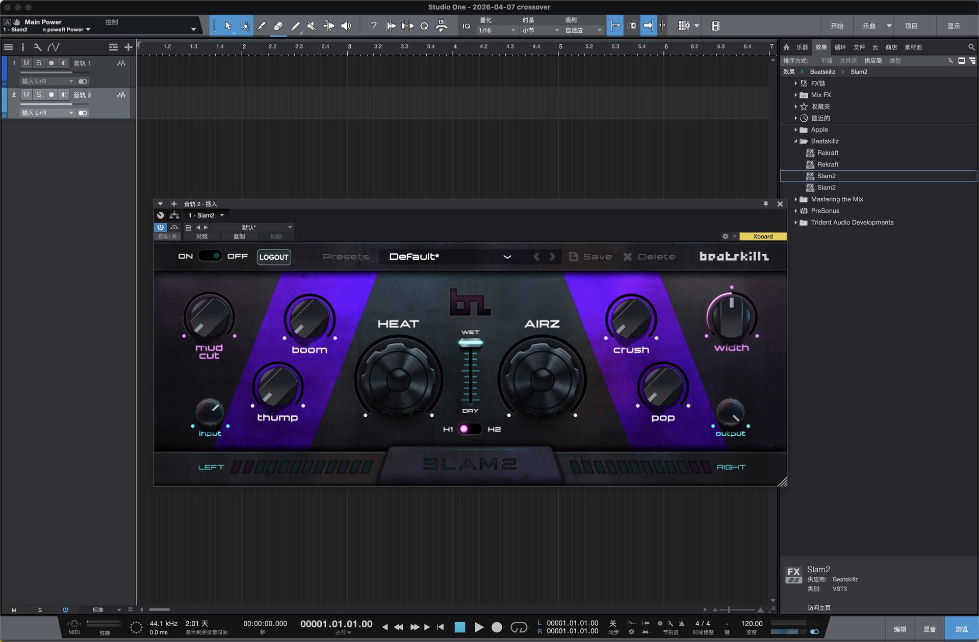Image resolution: width=979 pixels, height=642 pixels.
Task: Arm record on track 音轨 2
Action: tap(51, 95)
